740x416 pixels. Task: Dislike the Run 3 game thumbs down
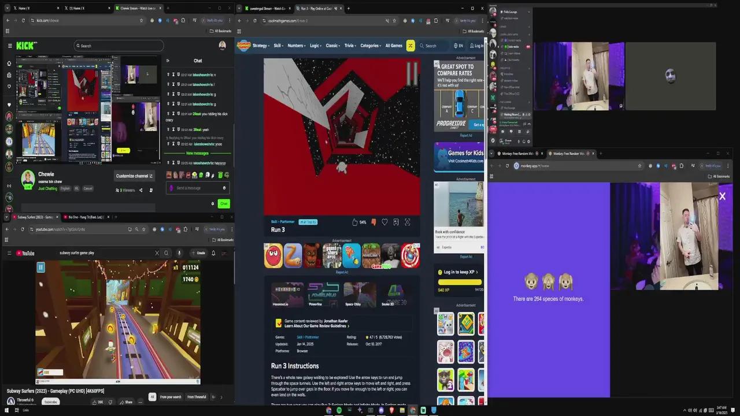(373, 222)
